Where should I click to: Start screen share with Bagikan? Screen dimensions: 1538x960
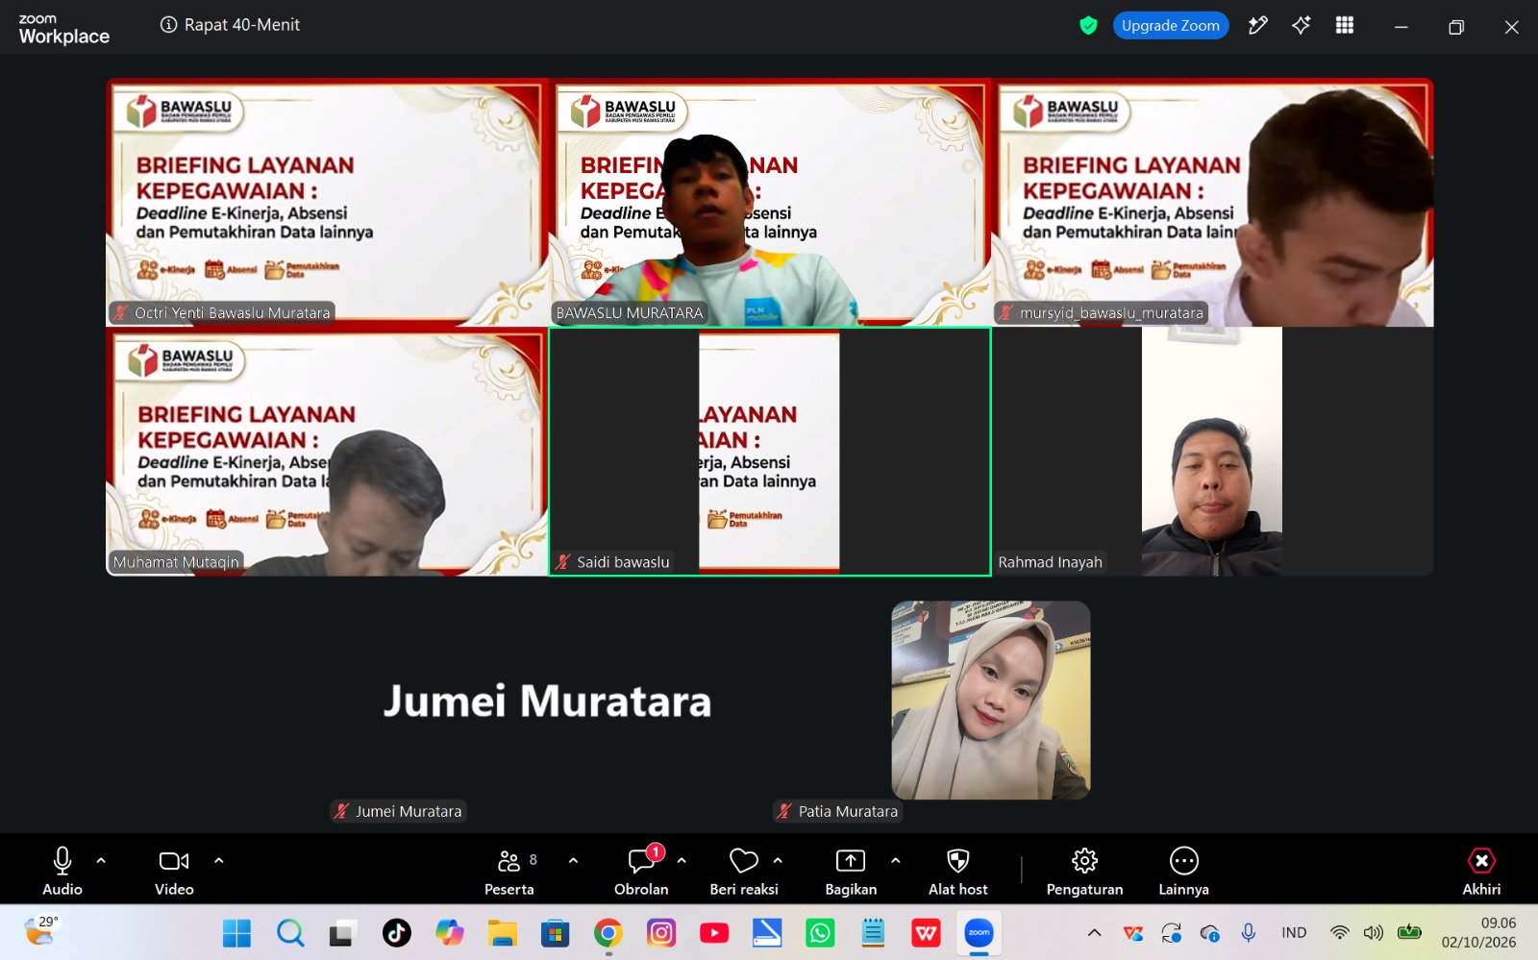tap(851, 871)
